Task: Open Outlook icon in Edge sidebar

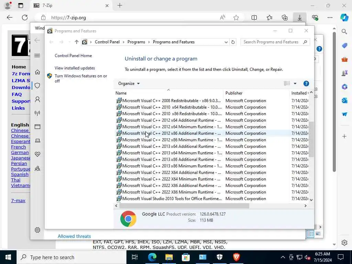Action: click(344, 100)
